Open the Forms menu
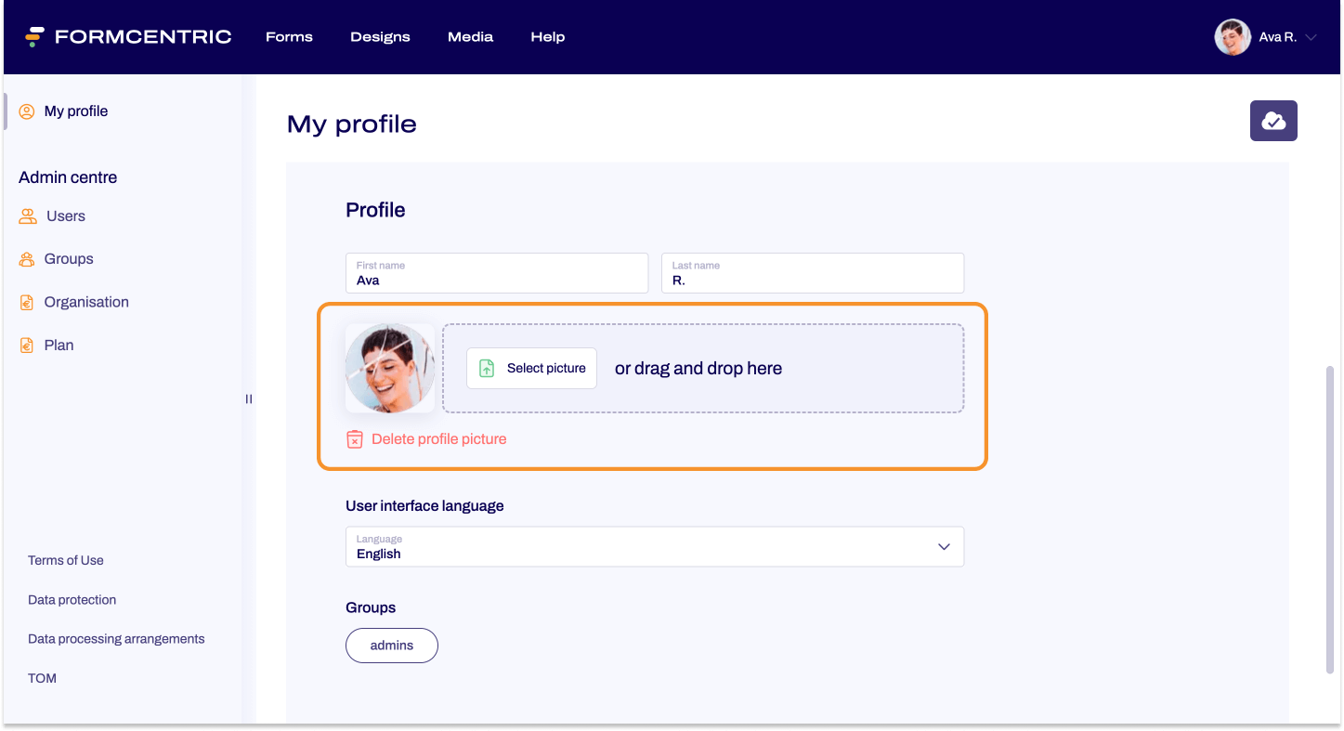Screen dimensions: 1344x731 click(288, 37)
